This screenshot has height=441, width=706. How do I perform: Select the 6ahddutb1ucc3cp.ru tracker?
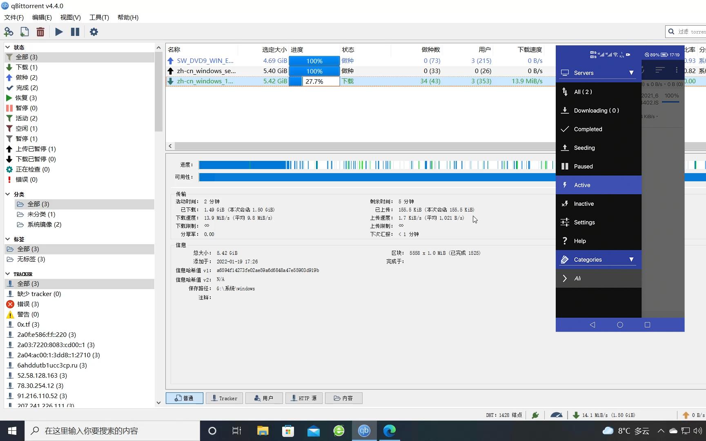[x=80, y=365]
